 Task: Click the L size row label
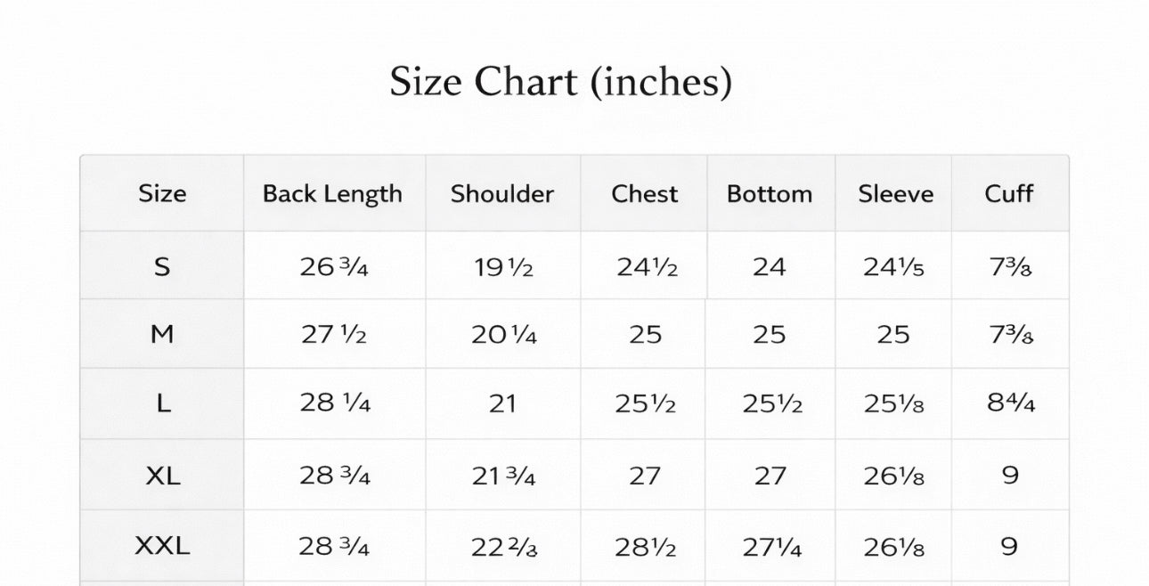[x=162, y=404]
